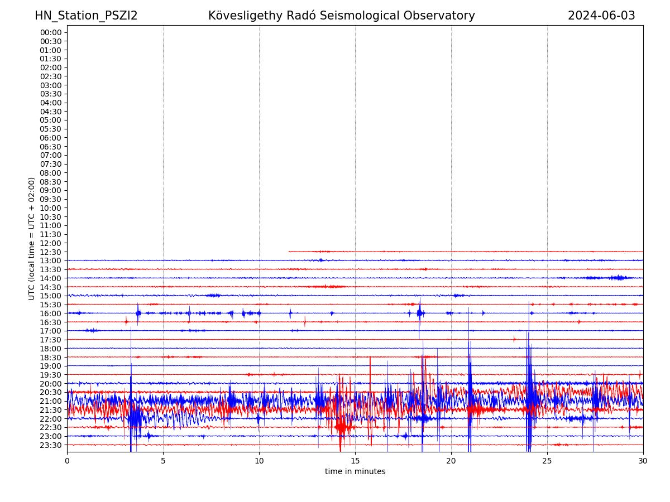
Task: Select the 15 tick on the minutes axis
Action: tap(355, 461)
